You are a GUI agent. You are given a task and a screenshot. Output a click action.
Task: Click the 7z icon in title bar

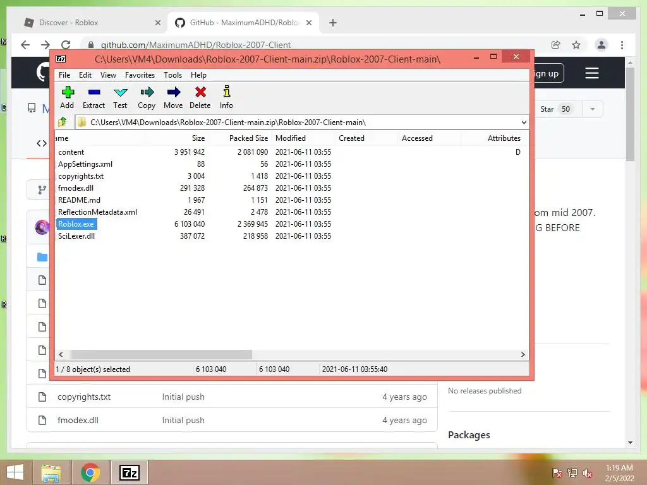pos(61,59)
